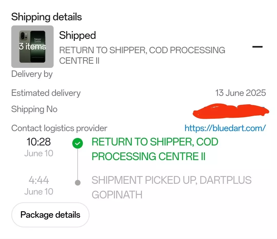Click the 13 June 2025 delivery date
277x239 pixels.
coord(240,93)
